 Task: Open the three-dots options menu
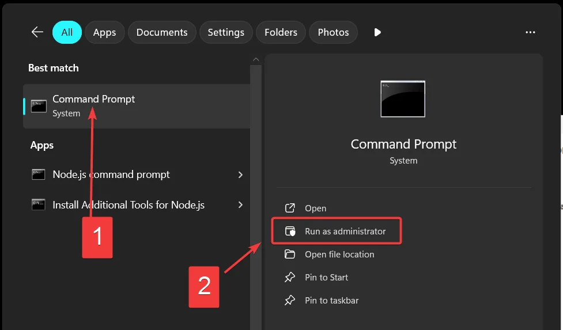(x=530, y=32)
